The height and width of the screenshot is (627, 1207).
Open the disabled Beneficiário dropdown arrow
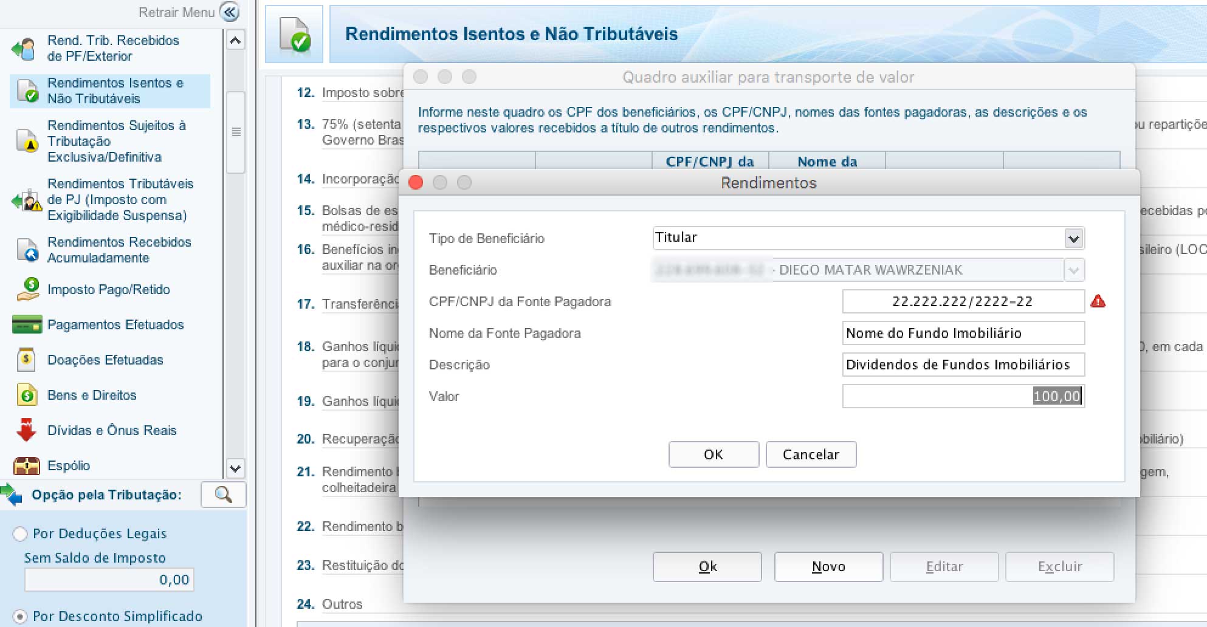1074,270
